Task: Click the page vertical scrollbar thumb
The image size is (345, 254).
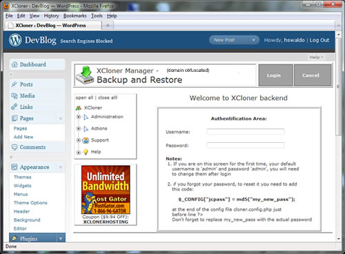Action: point(338,87)
